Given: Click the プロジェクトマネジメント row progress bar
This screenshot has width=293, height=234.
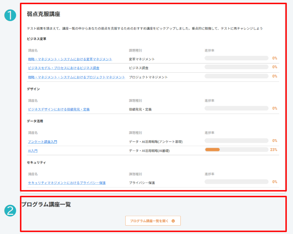Looking at the screenshot, I should click(x=236, y=76).
